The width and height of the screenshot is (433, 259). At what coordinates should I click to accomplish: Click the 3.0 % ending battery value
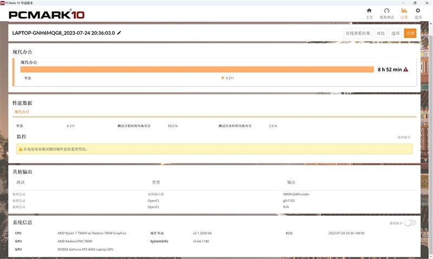pos(273,126)
